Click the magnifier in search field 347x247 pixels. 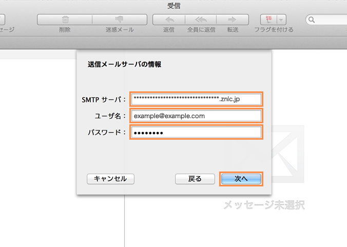click(312, 20)
